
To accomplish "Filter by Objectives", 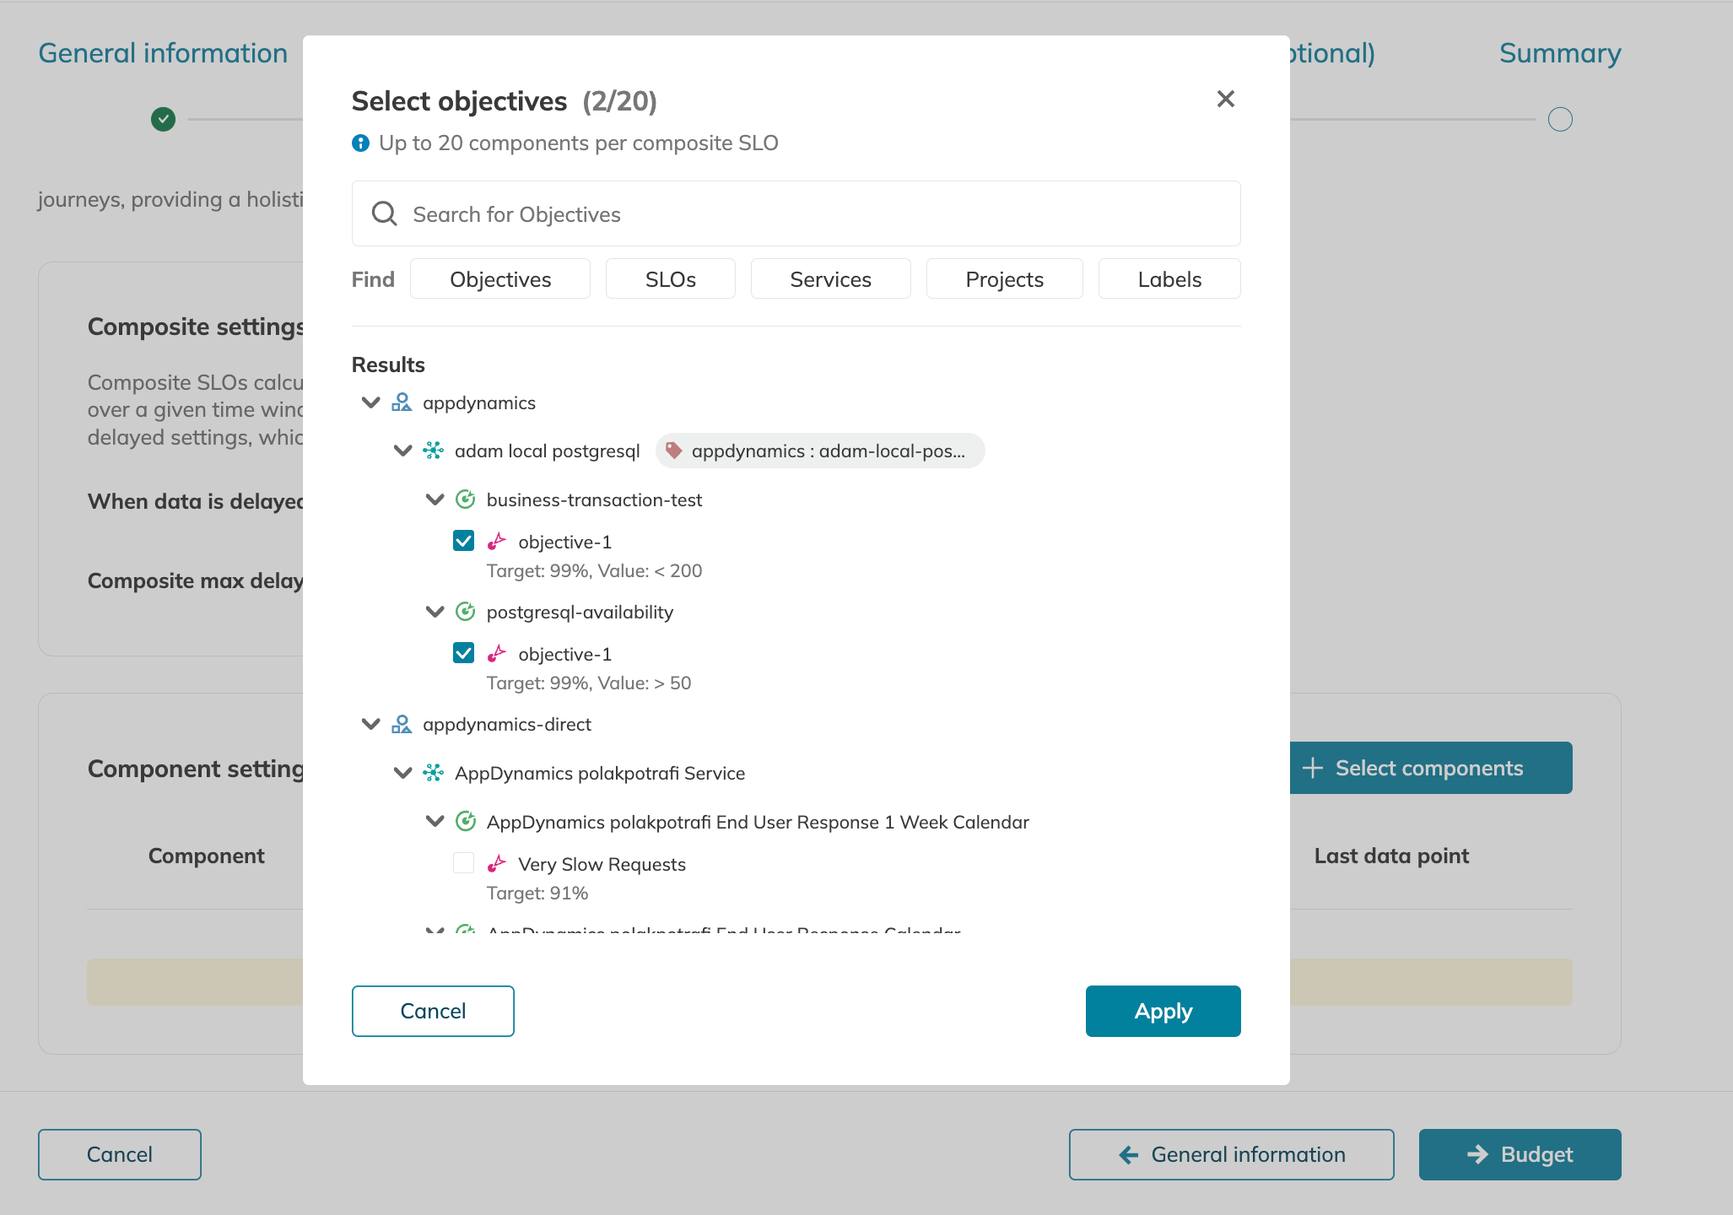I will (x=500, y=278).
